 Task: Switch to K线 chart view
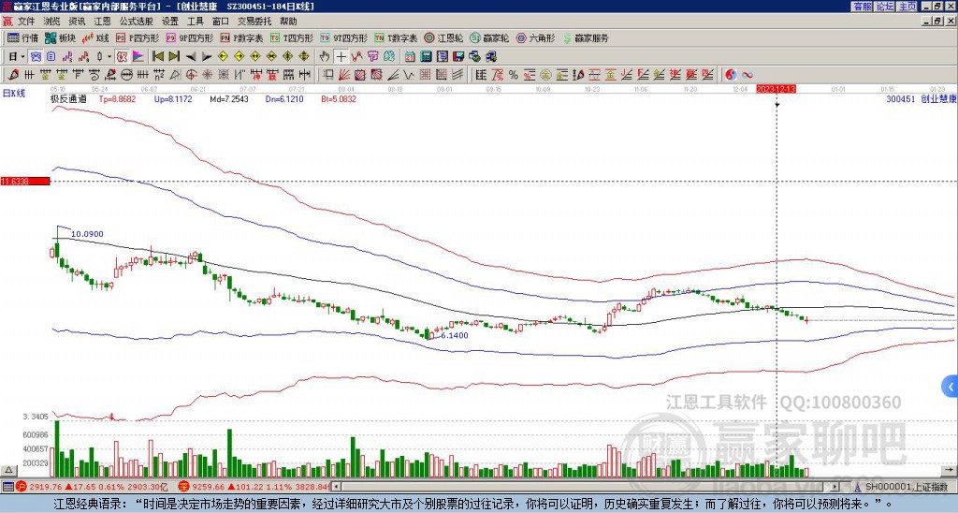[95, 37]
